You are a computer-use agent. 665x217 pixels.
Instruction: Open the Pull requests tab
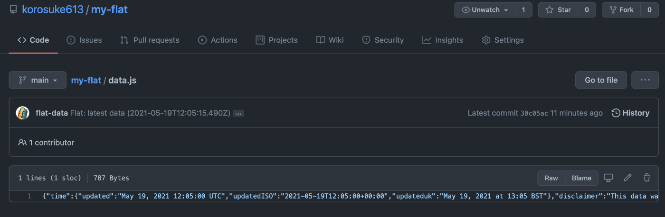(x=150, y=40)
